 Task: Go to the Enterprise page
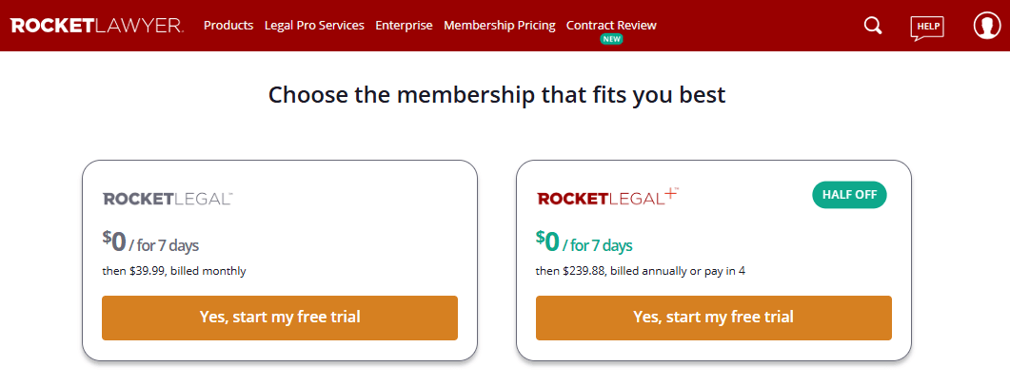point(404,26)
